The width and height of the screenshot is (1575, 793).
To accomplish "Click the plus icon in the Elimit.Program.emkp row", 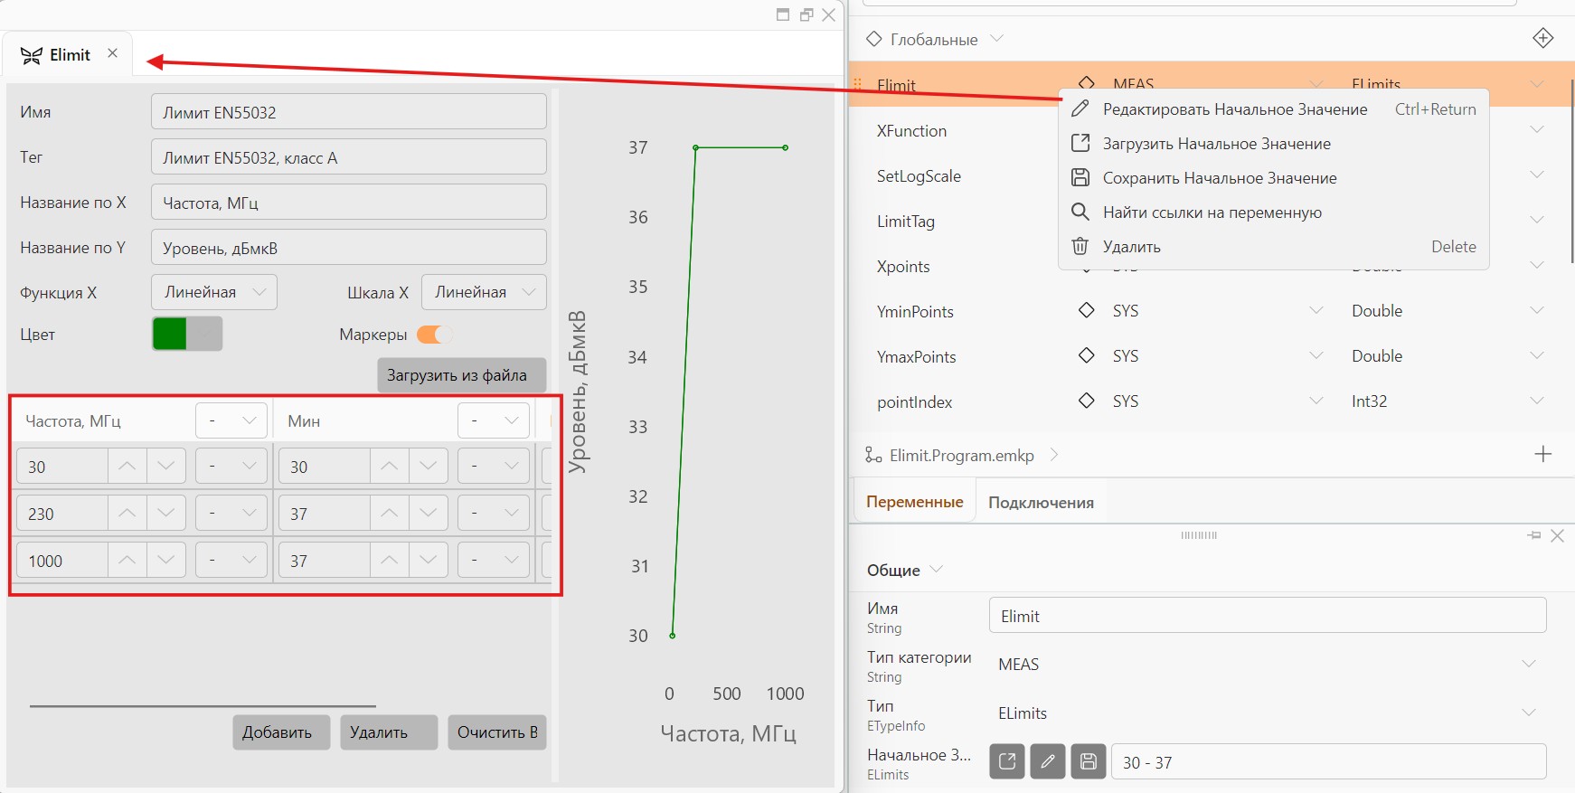I will [1543, 454].
